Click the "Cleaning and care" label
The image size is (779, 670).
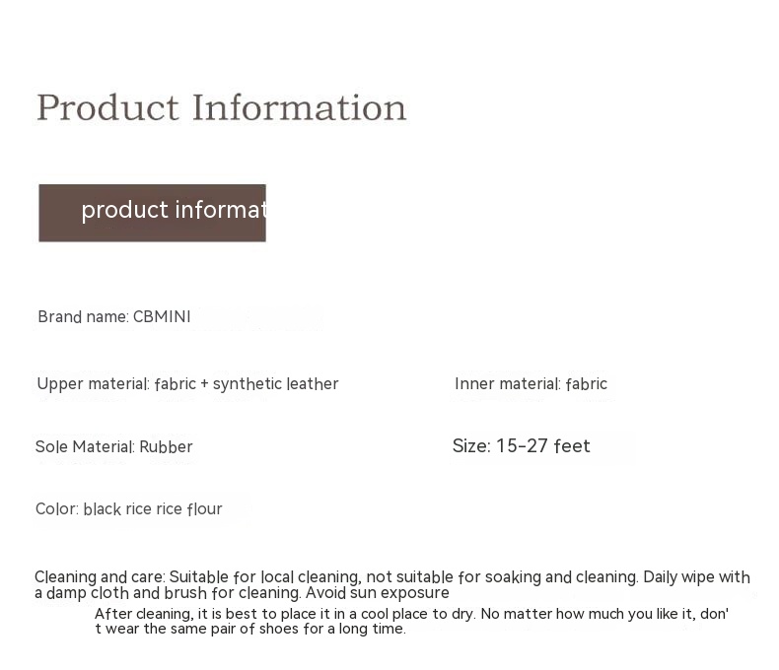(100, 577)
